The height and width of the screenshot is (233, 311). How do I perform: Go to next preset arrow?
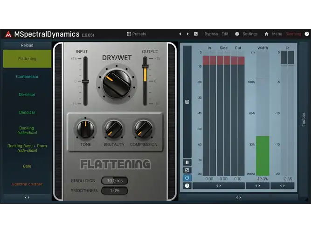pyautogui.click(x=187, y=34)
